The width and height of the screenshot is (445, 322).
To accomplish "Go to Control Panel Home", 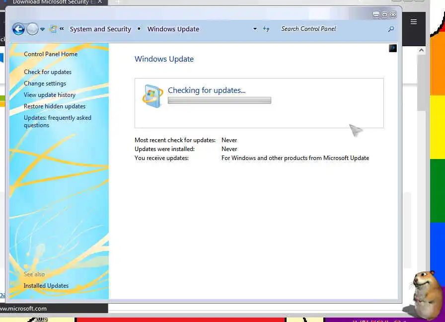I will (x=51, y=54).
